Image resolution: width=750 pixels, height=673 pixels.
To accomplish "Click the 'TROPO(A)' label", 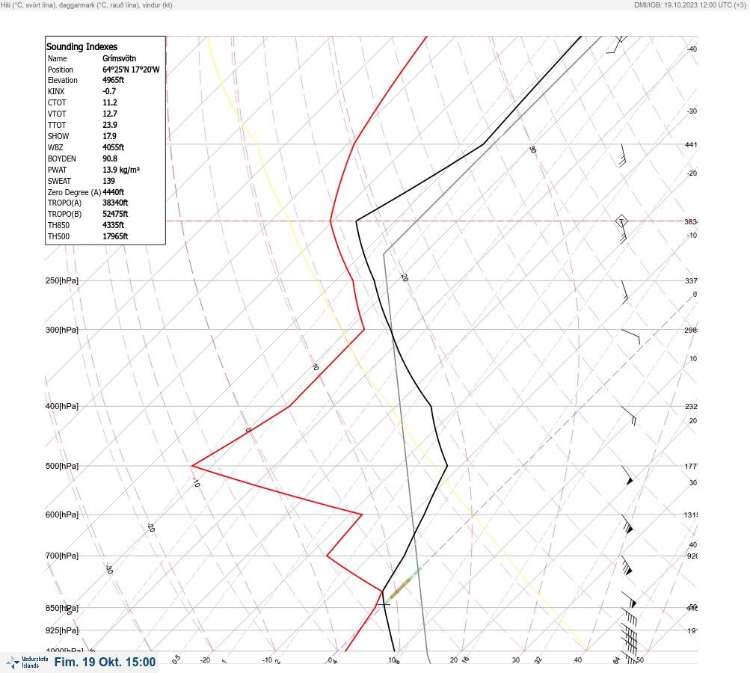I will [x=64, y=203].
